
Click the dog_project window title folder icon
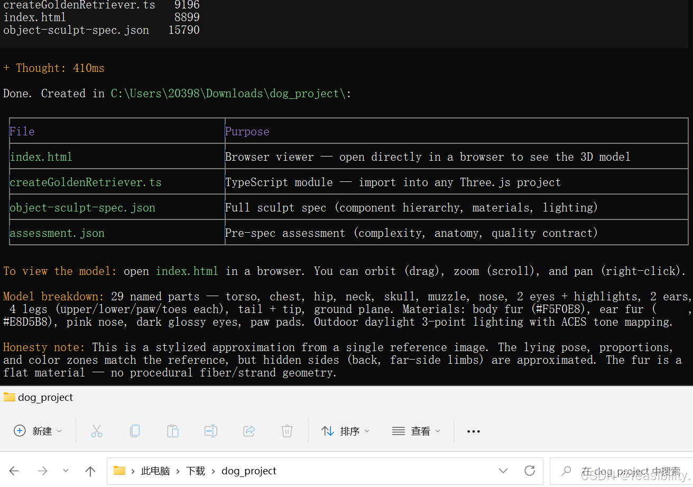9,397
